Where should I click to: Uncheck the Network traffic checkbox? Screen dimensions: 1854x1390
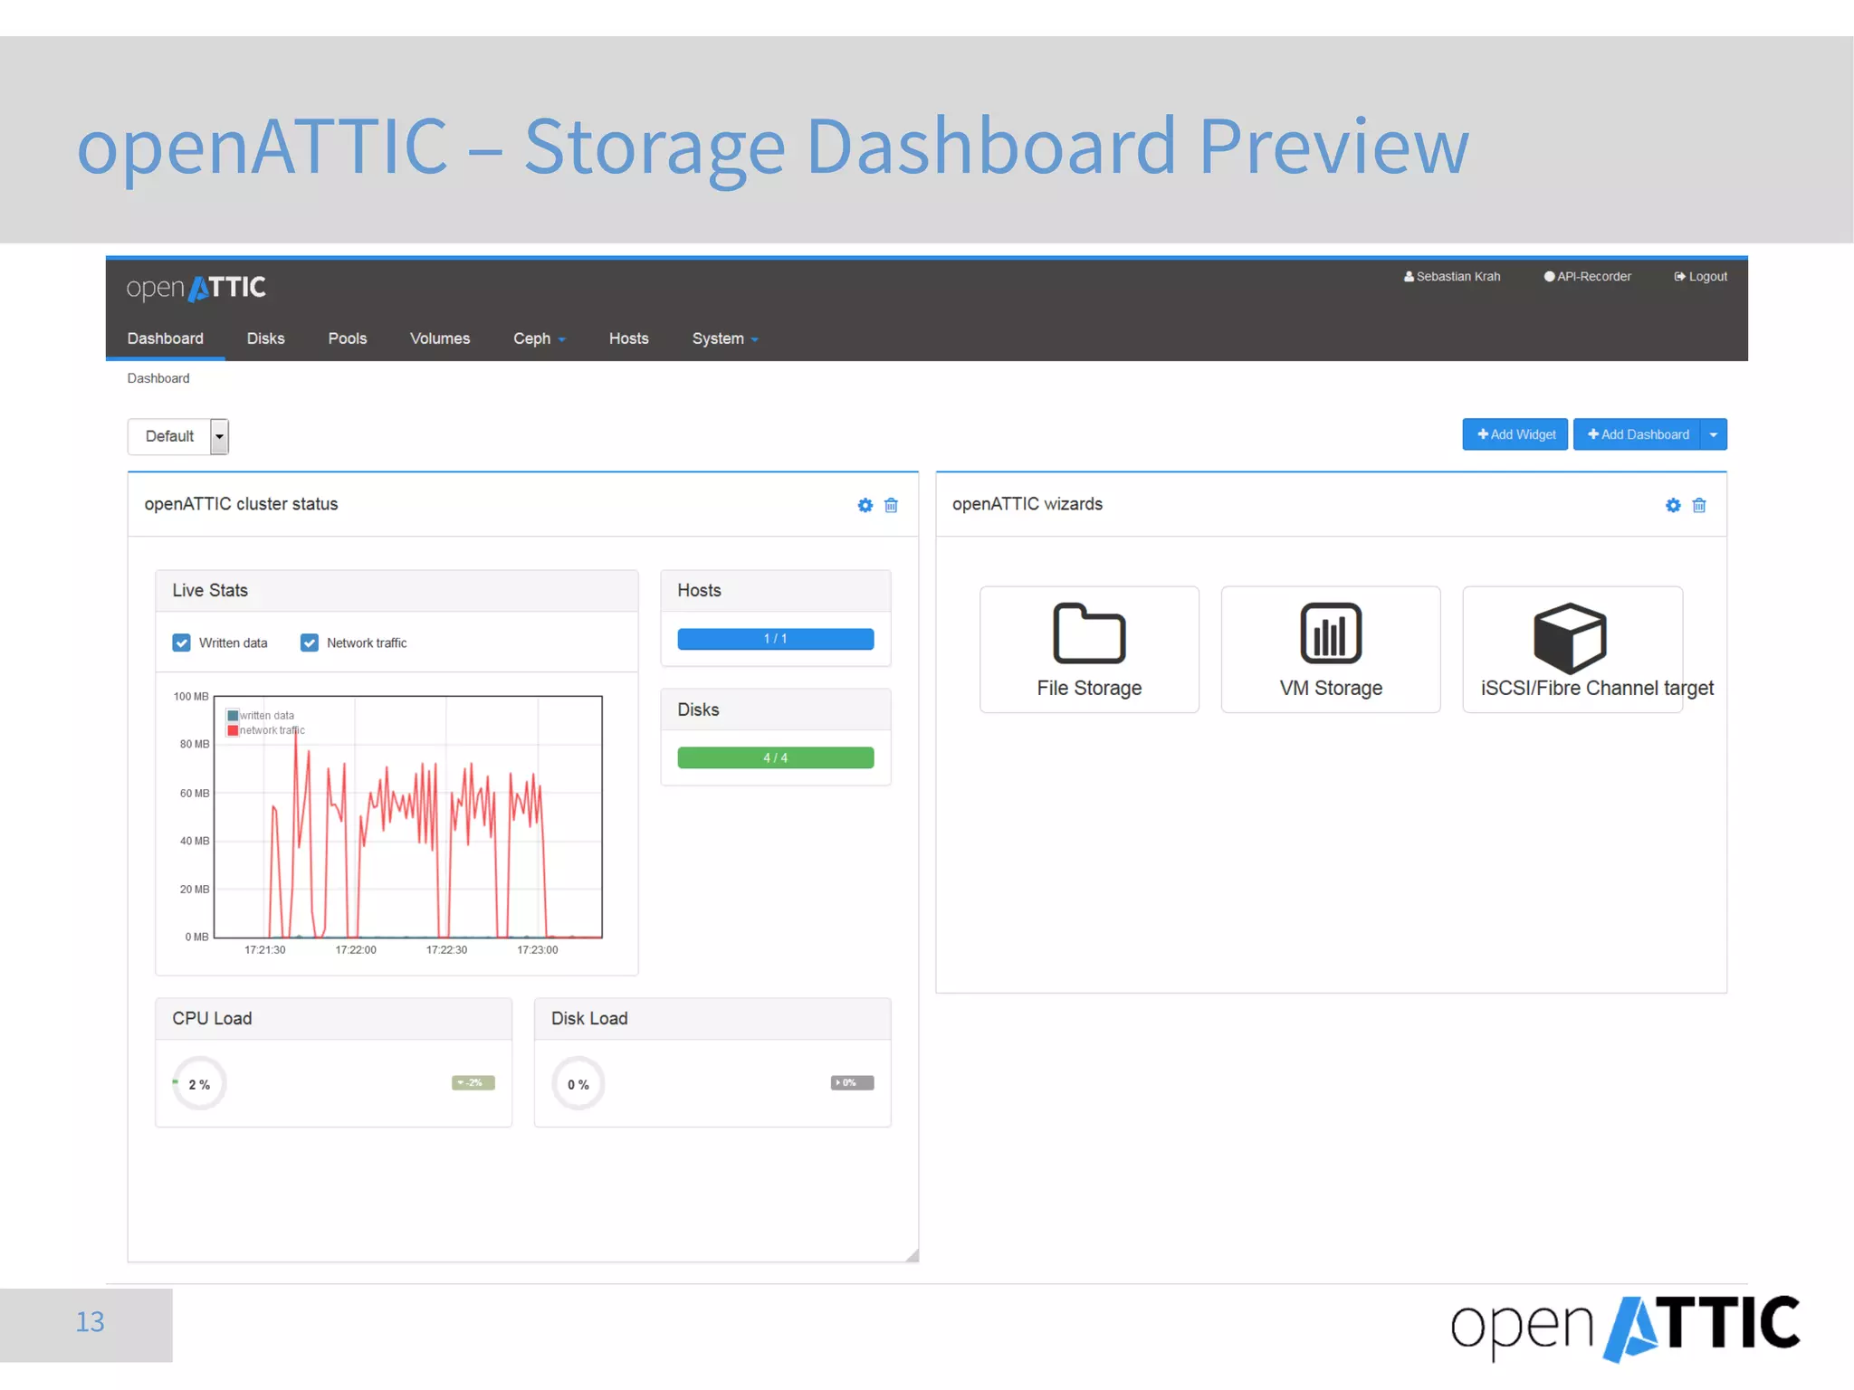tap(310, 643)
